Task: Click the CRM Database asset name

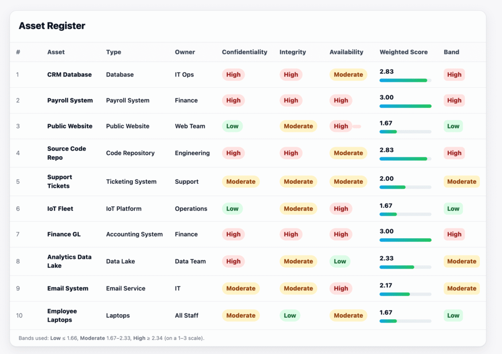Action: 70,75
